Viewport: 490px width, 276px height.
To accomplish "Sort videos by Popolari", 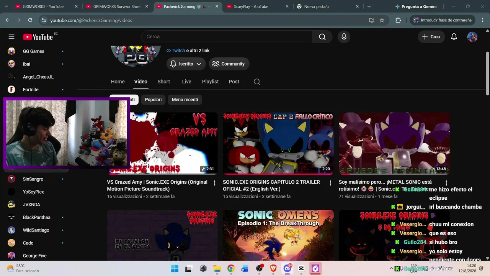I will tap(153, 100).
